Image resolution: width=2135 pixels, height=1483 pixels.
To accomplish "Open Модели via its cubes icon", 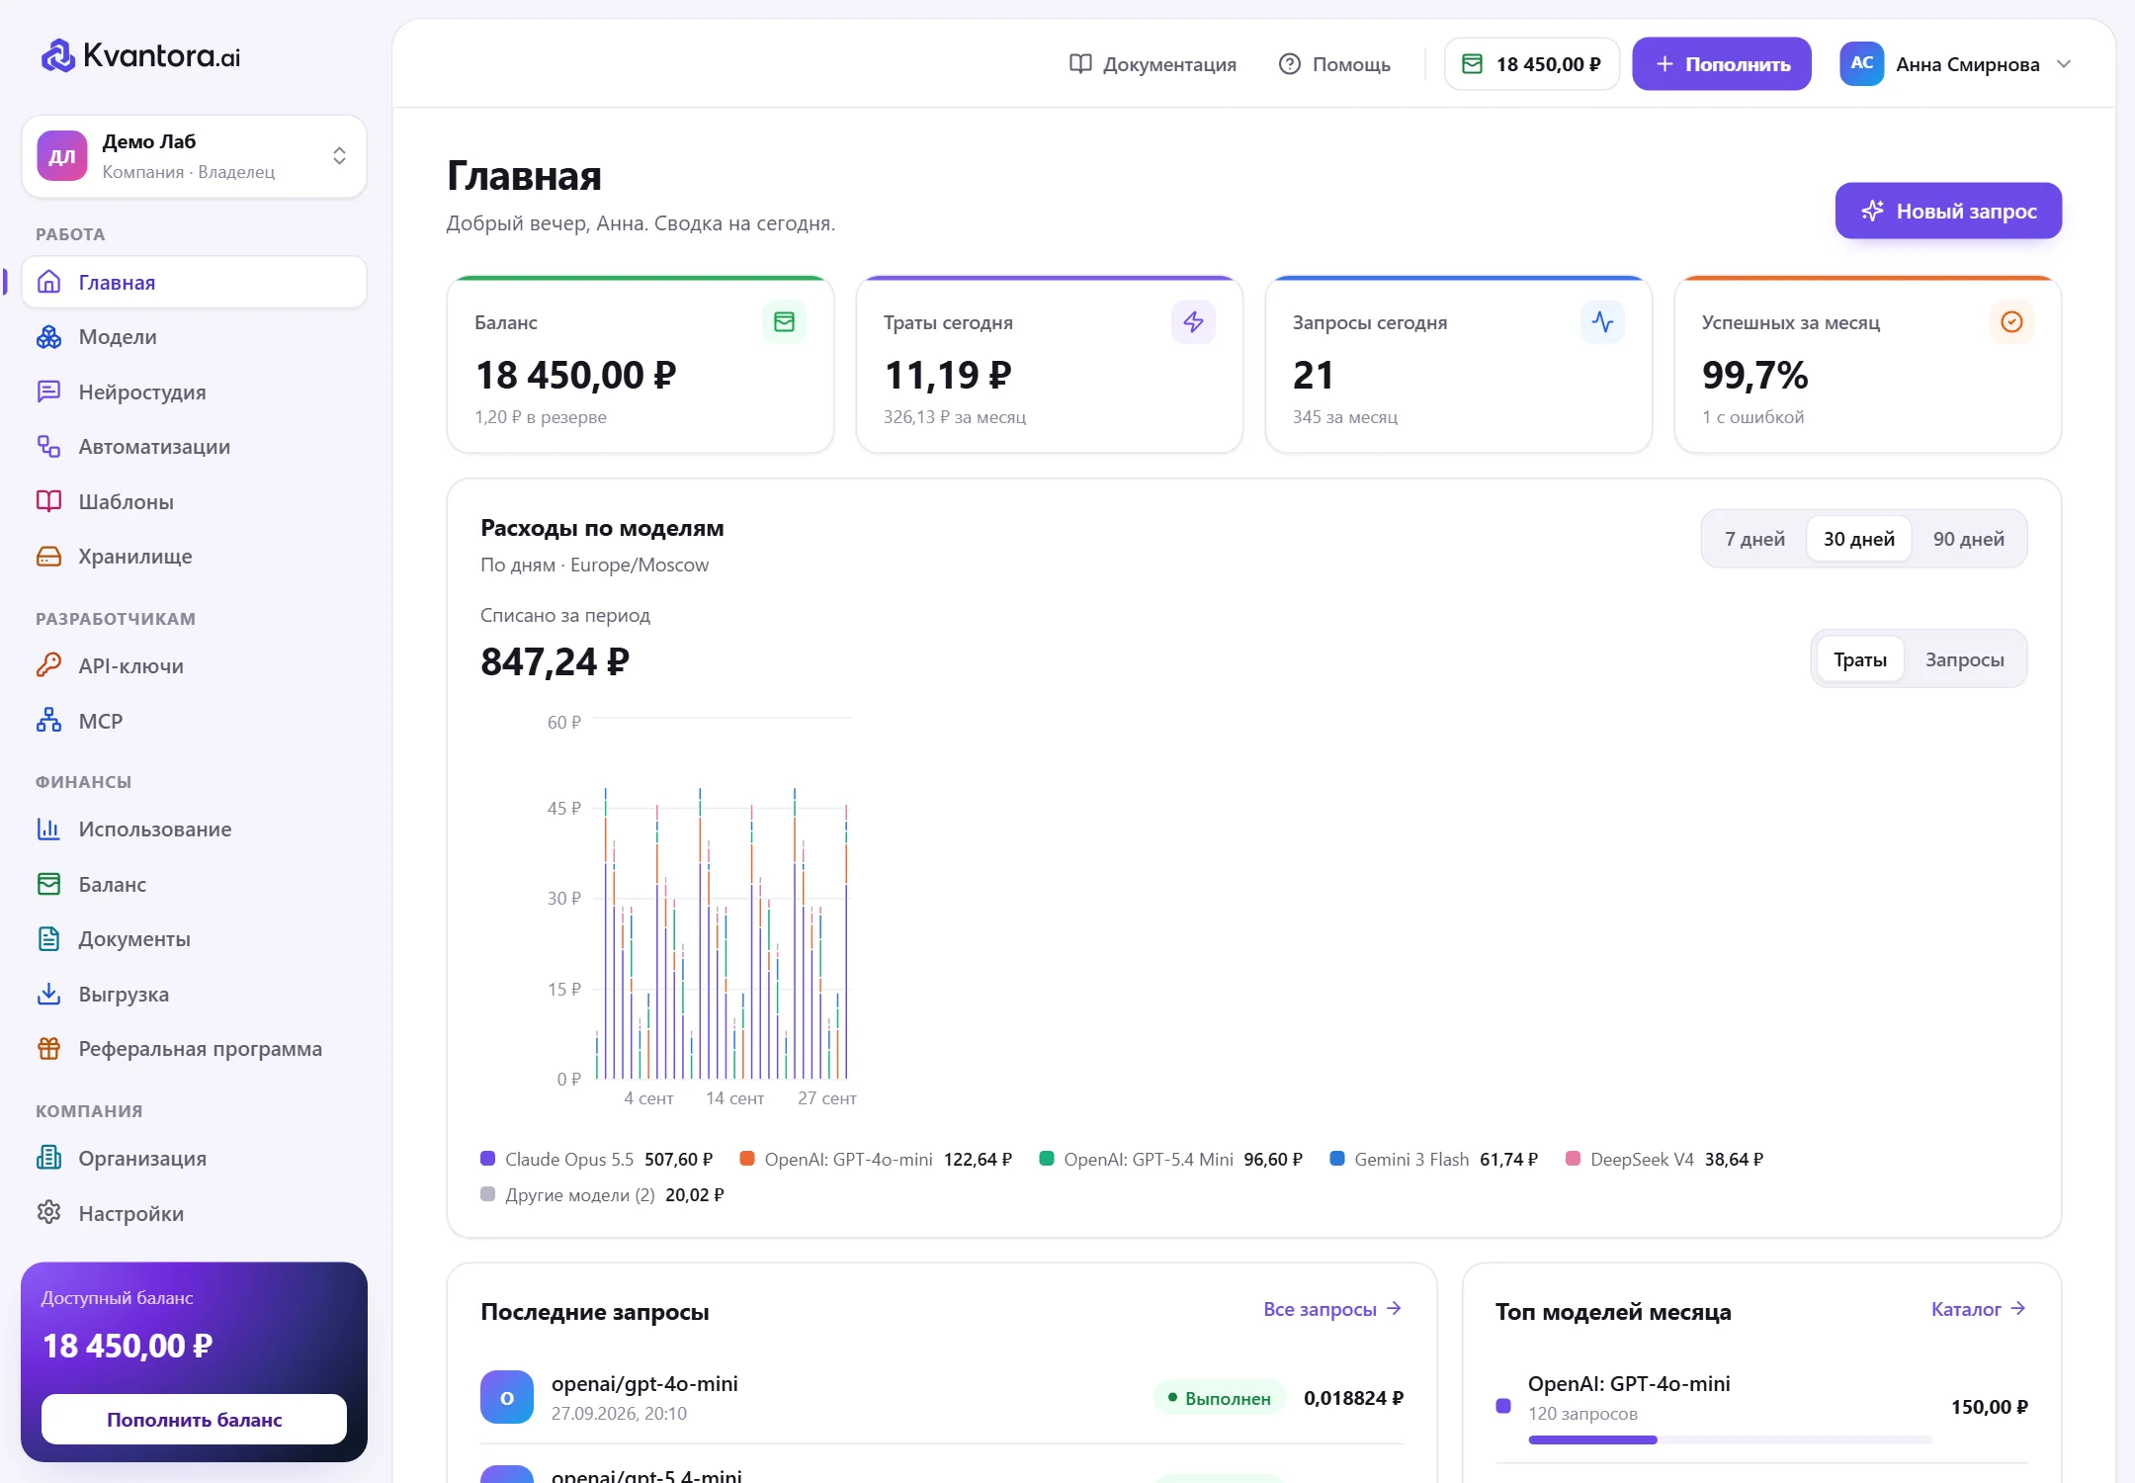I will click(48, 337).
